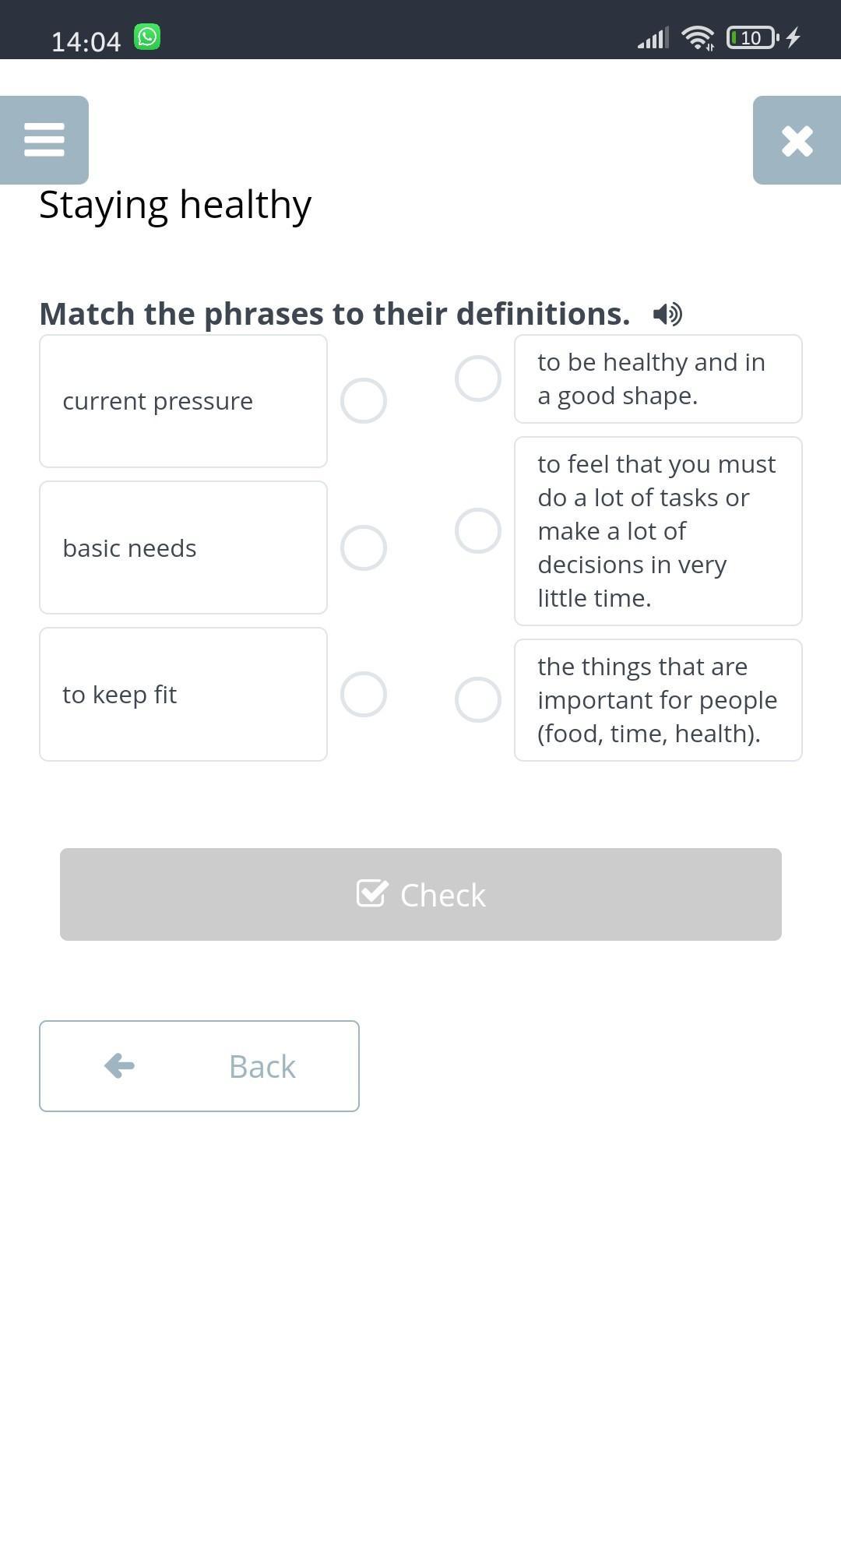The height and width of the screenshot is (1542, 841).
Task: Tap the 'current pressure' phrase card
Action: tap(183, 401)
